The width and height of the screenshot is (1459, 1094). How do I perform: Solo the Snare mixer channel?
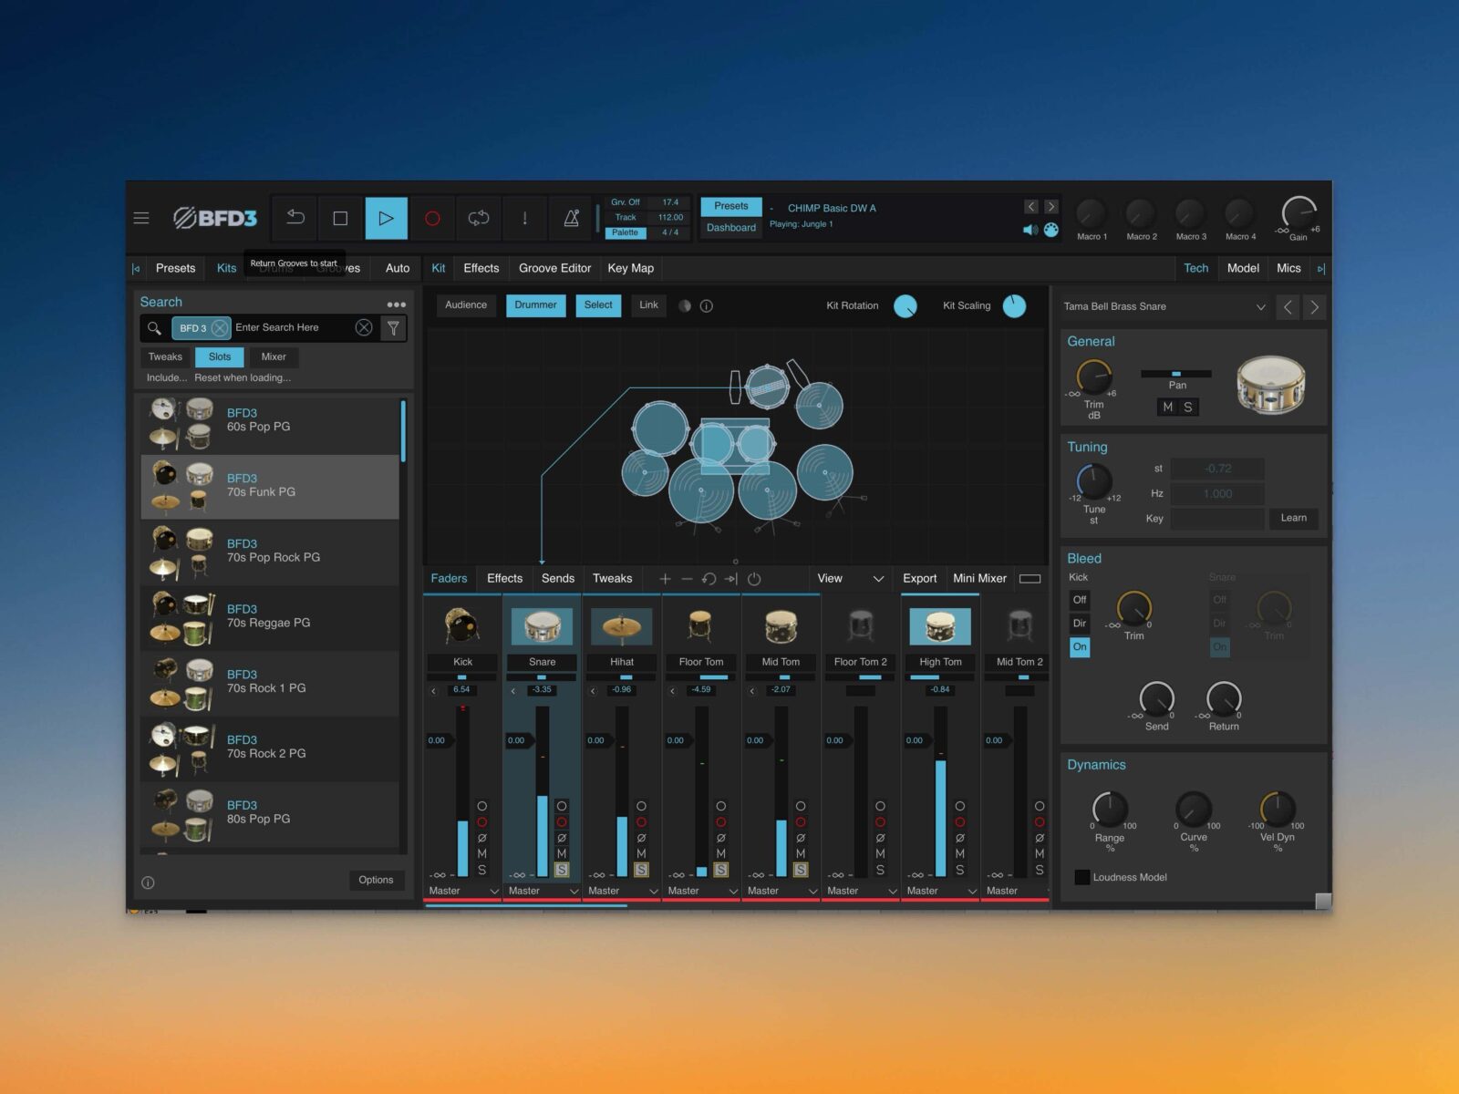(x=562, y=870)
